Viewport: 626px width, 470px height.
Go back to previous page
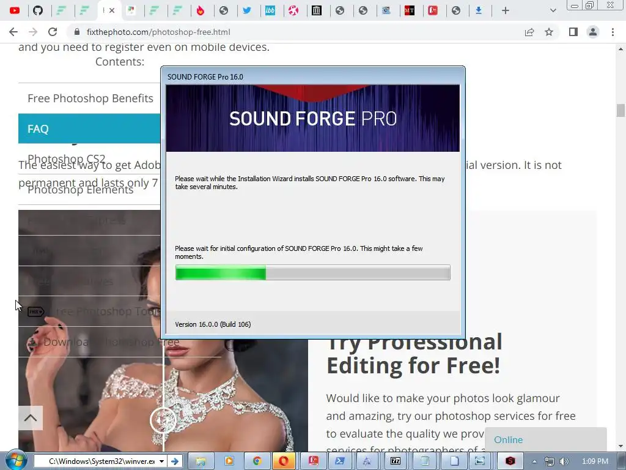click(13, 32)
